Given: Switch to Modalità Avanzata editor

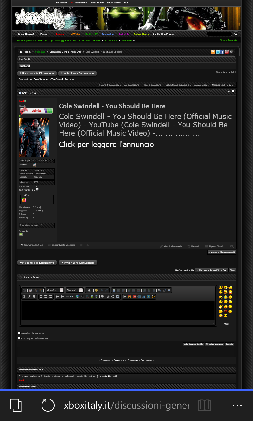Looking at the screenshot, I should (214, 344).
